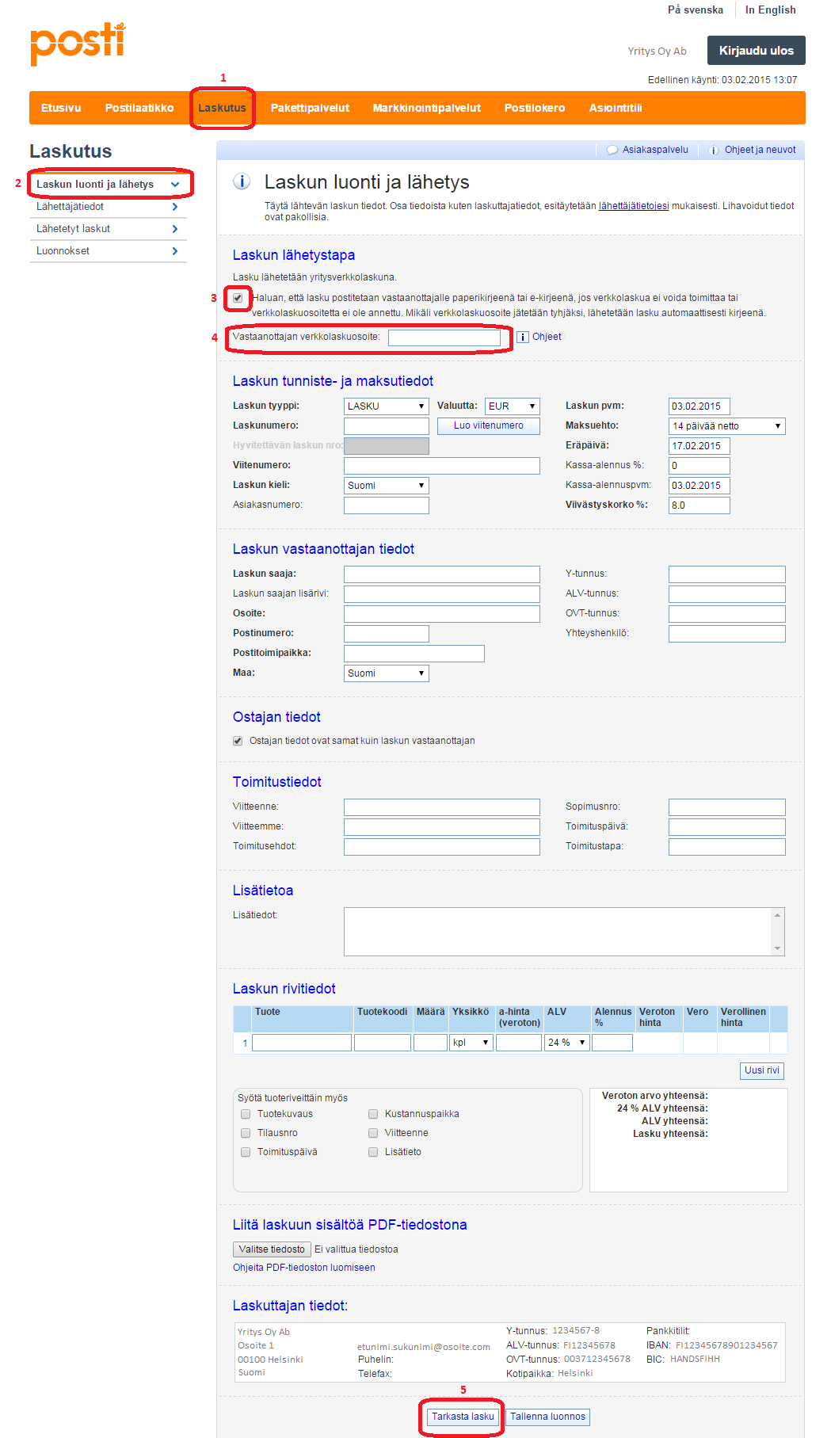Click the Posti logo
Viewport: 831px width, 1438px height.
pos(78,44)
